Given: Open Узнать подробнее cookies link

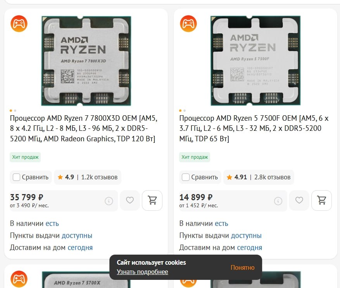Looking at the screenshot, I should coord(142,272).
